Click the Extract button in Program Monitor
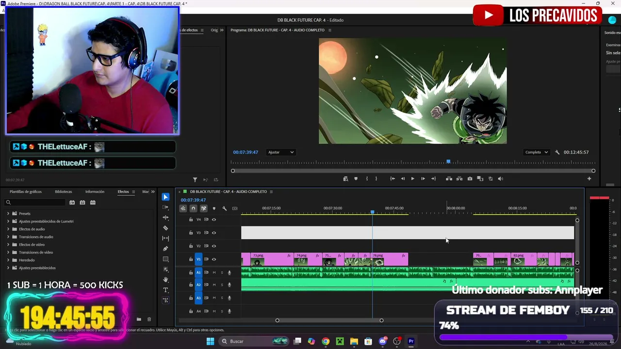 459,179
